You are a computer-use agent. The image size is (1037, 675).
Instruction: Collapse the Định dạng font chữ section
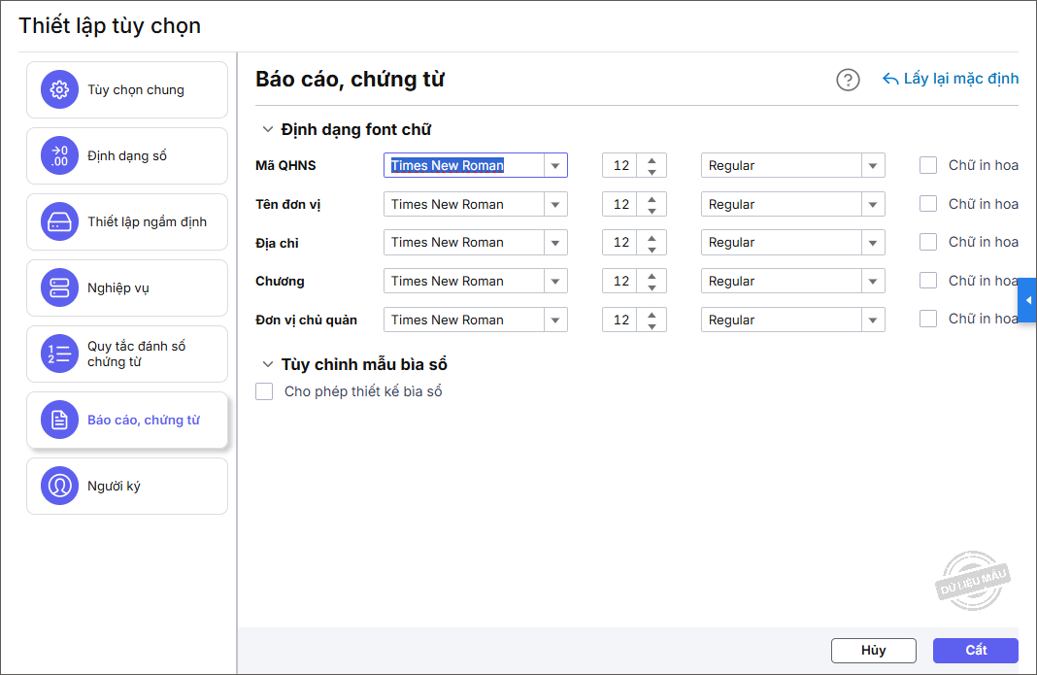[268, 129]
